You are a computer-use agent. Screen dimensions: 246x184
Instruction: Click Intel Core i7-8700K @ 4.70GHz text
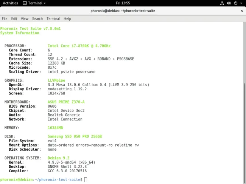coord(79,46)
